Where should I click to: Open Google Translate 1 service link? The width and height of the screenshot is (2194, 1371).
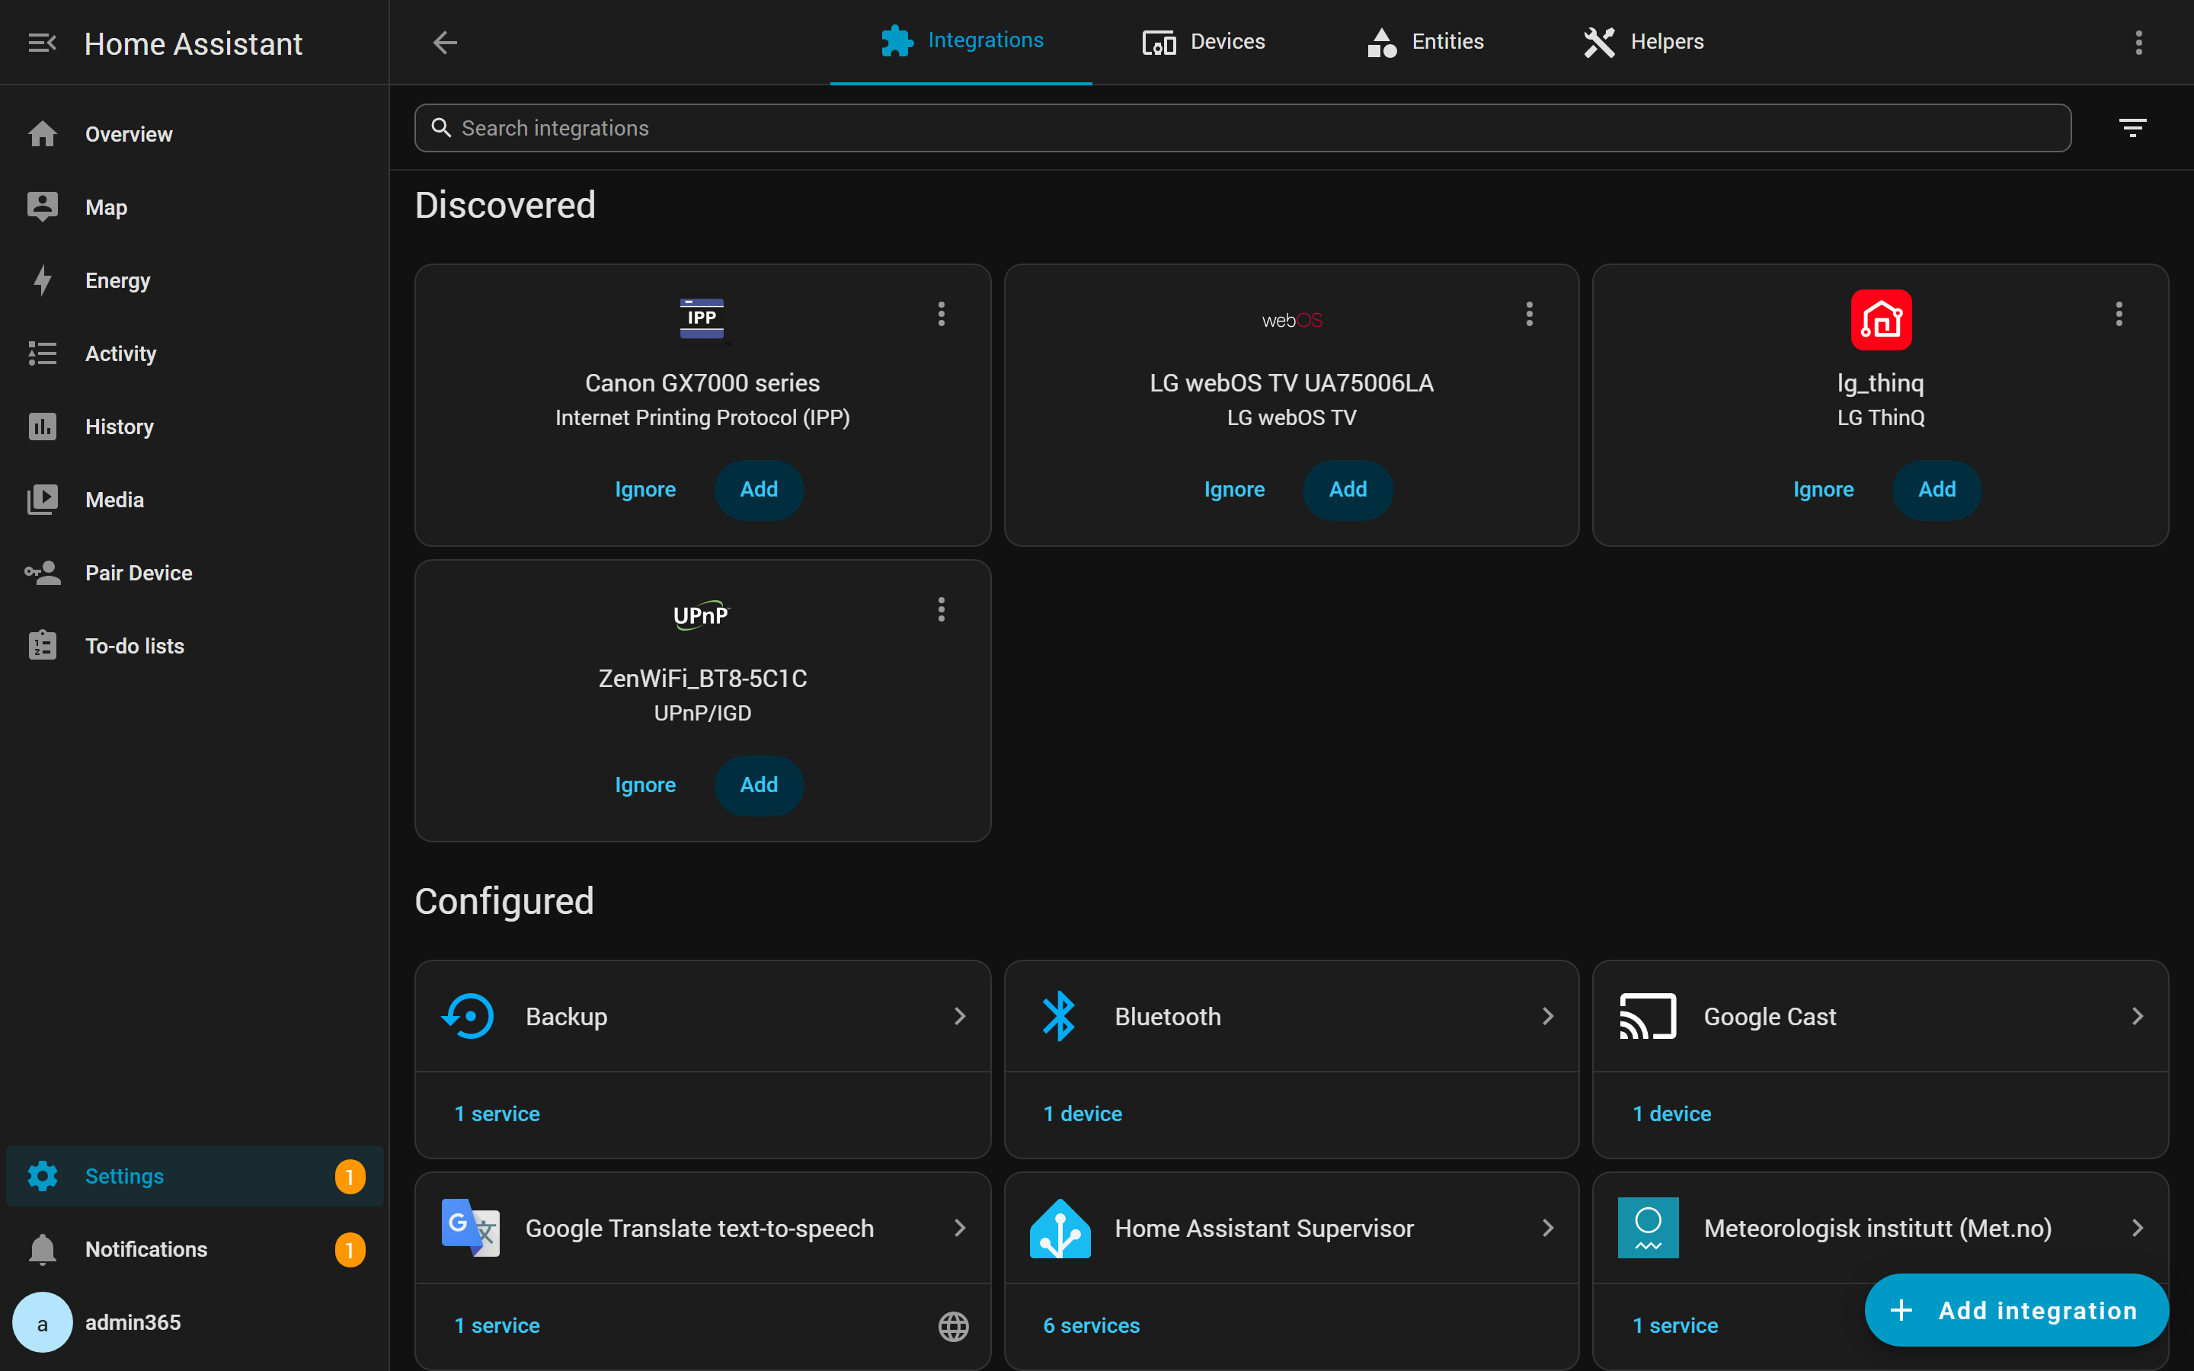pos(497,1325)
